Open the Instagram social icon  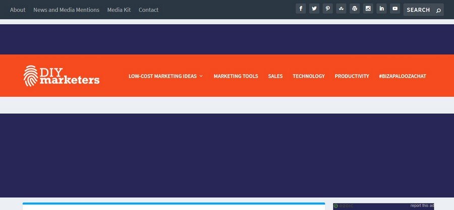[x=368, y=9]
